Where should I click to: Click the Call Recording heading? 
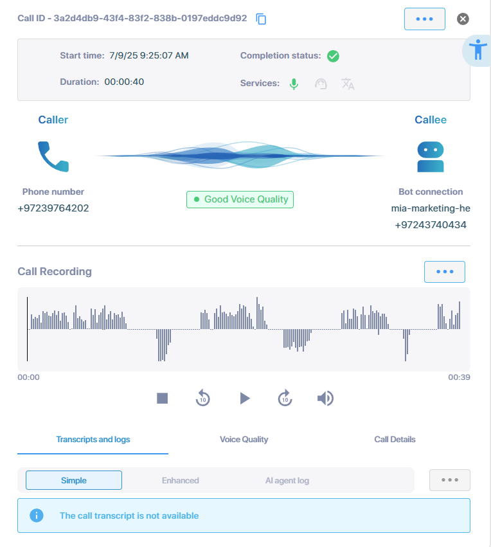tap(55, 271)
